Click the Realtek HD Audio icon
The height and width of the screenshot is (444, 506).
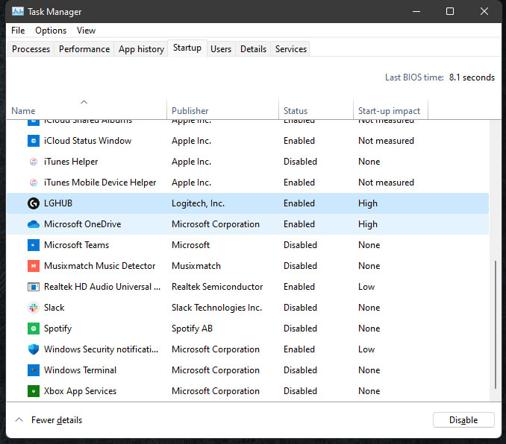(x=34, y=287)
